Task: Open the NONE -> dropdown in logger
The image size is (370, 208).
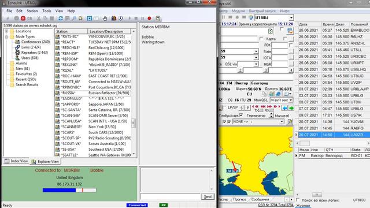Action: (282, 122)
